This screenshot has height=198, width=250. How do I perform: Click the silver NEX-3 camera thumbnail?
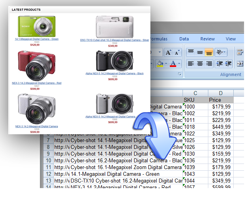37,109
